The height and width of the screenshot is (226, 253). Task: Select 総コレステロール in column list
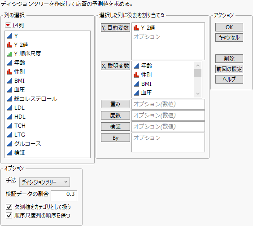tap(35, 99)
